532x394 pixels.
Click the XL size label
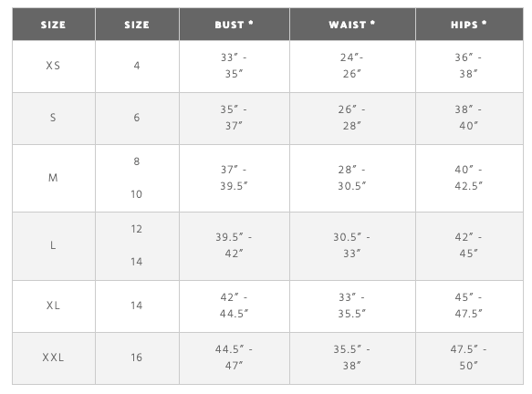(54, 306)
